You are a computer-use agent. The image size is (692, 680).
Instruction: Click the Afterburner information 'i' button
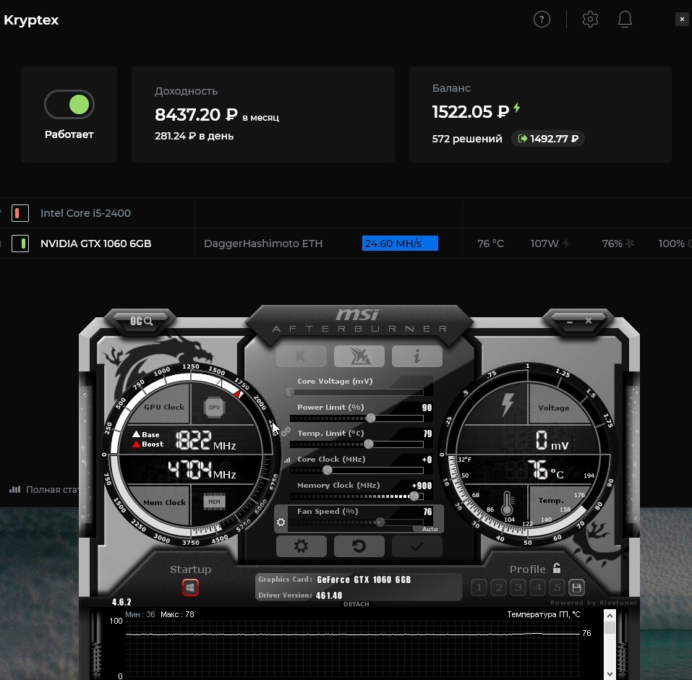click(x=417, y=356)
